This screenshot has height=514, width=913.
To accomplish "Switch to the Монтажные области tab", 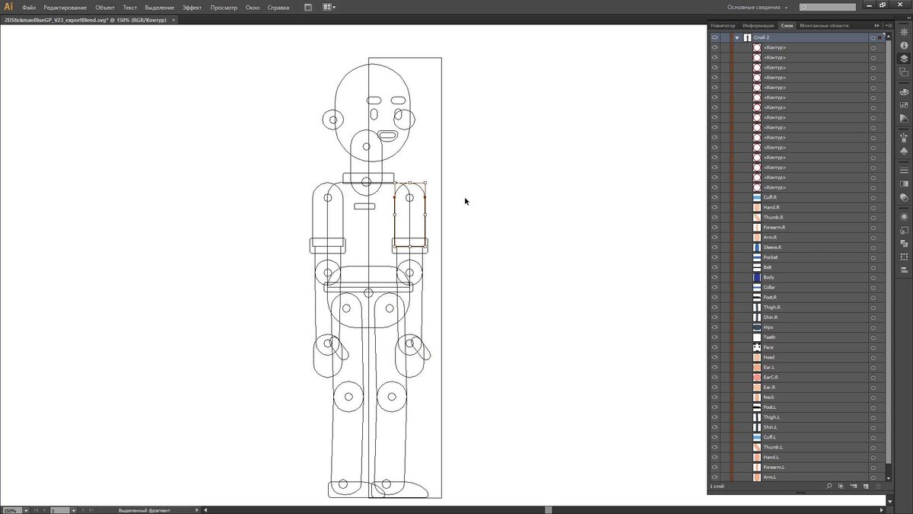I will click(824, 25).
